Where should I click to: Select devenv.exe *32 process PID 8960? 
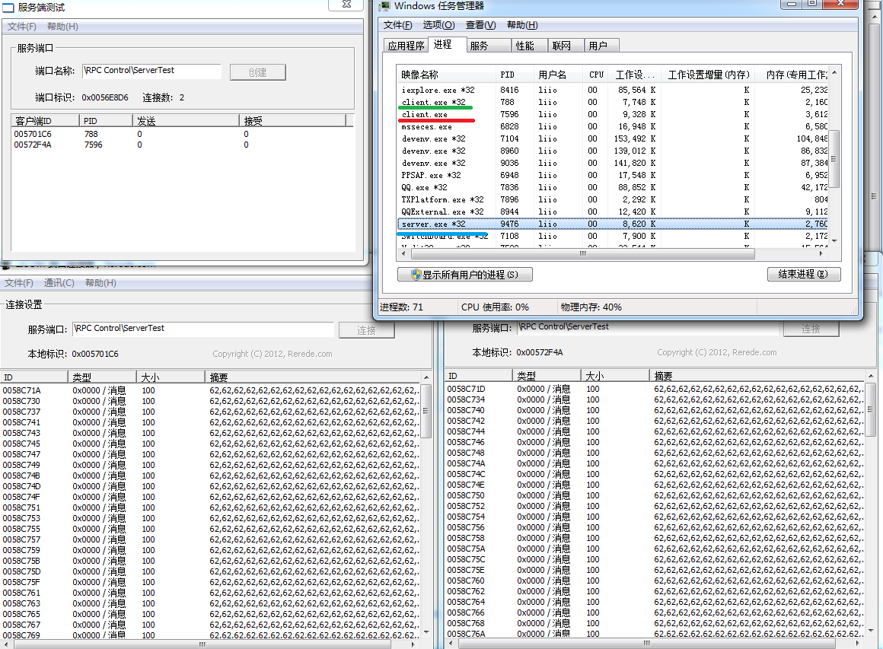click(613, 151)
